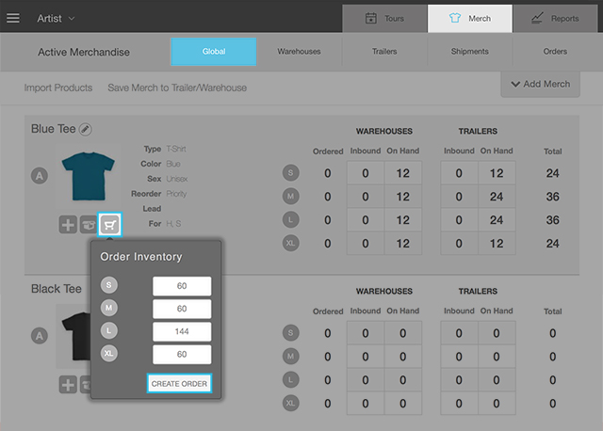Click the L quantity field showing 144
The image size is (603, 431).
pyautogui.click(x=182, y=332)
